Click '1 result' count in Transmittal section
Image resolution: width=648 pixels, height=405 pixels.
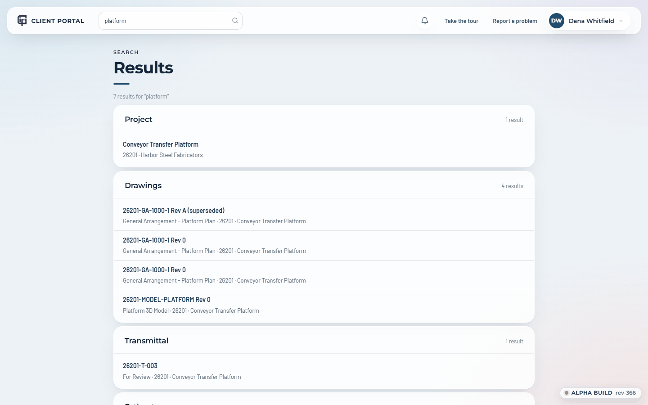coord(514,342)
